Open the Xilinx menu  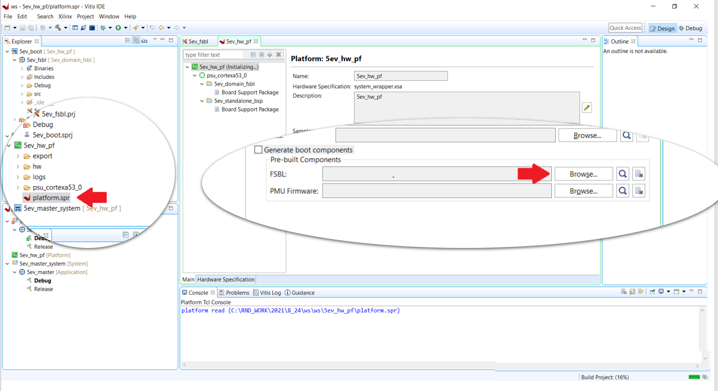65,17
